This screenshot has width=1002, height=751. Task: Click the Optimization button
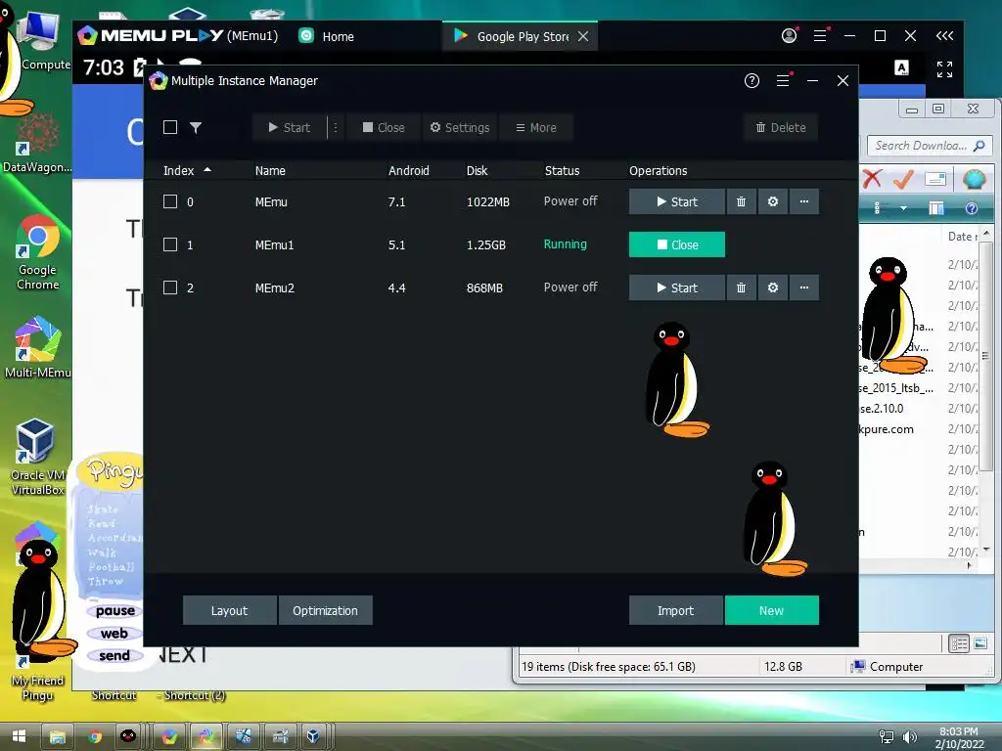pos(325,610)
